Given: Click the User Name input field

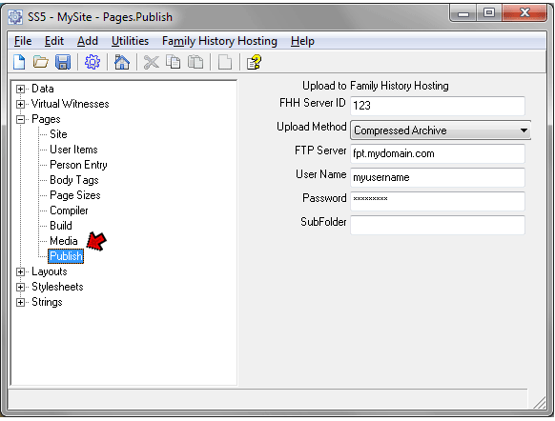Looking at the screenshot, I should (x=438, y=177).
